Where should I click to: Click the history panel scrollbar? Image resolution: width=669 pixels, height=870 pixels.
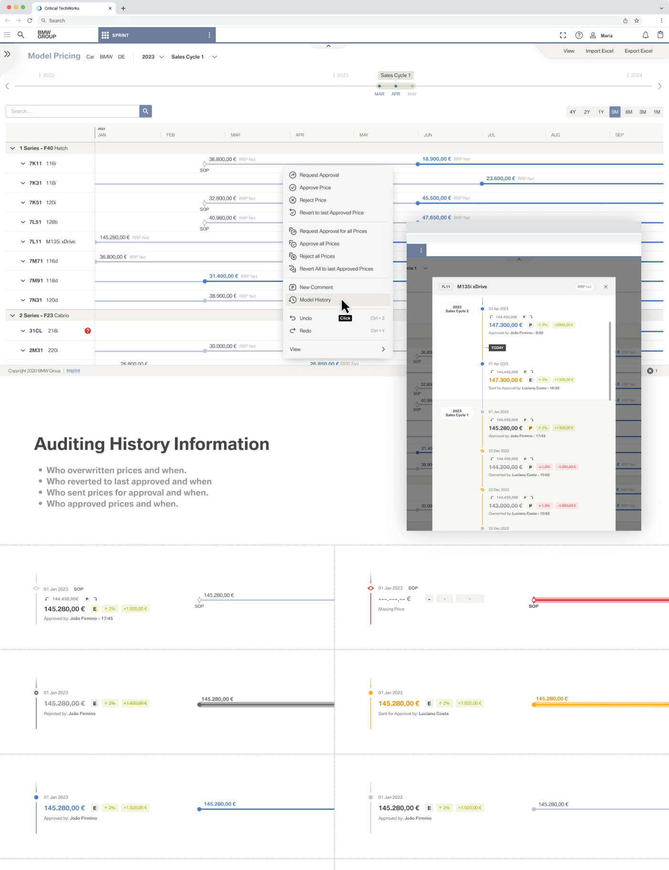pos(610,361)
